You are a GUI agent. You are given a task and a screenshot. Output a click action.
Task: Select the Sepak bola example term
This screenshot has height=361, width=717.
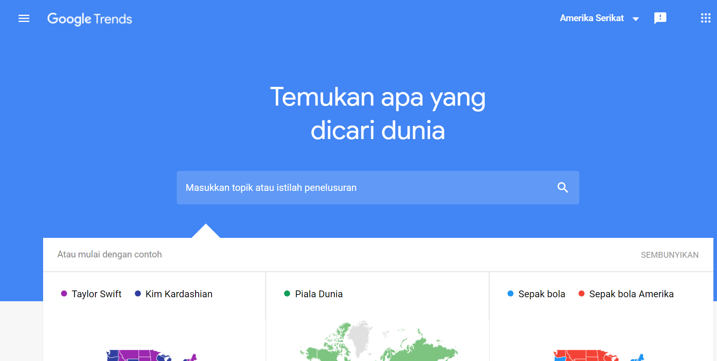(541, 294)
